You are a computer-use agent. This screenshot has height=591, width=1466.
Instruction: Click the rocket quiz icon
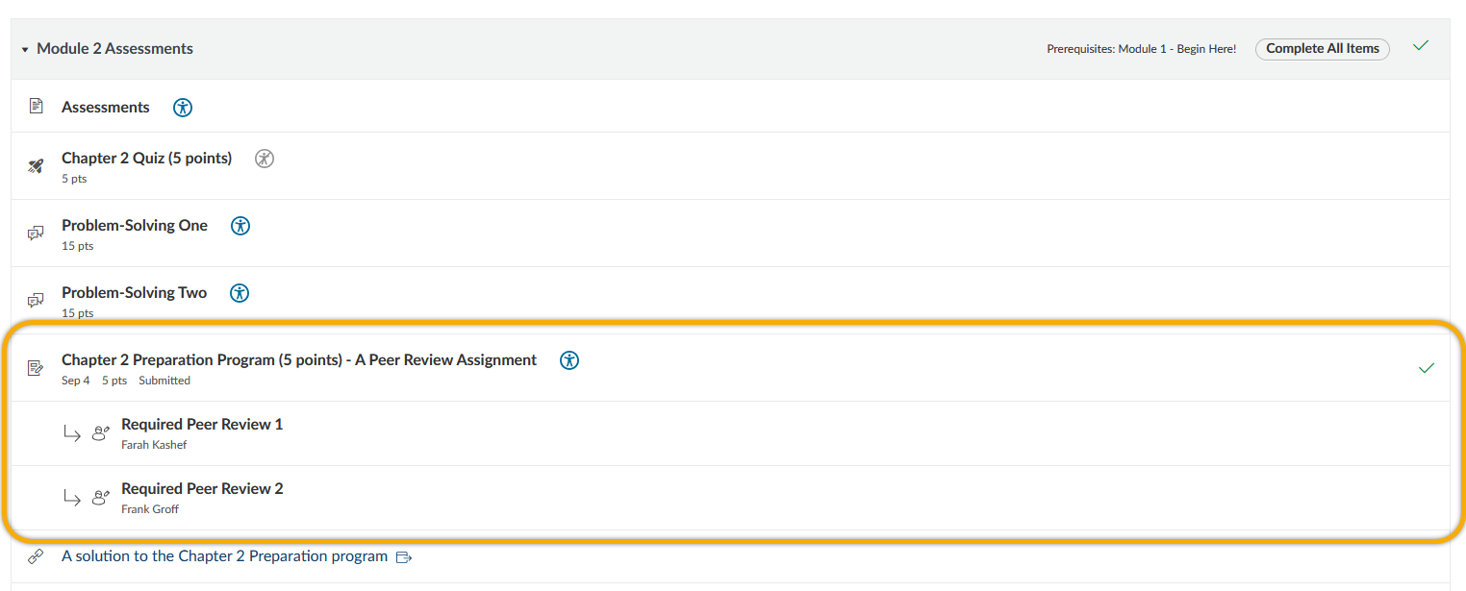[x=37, y=166]
